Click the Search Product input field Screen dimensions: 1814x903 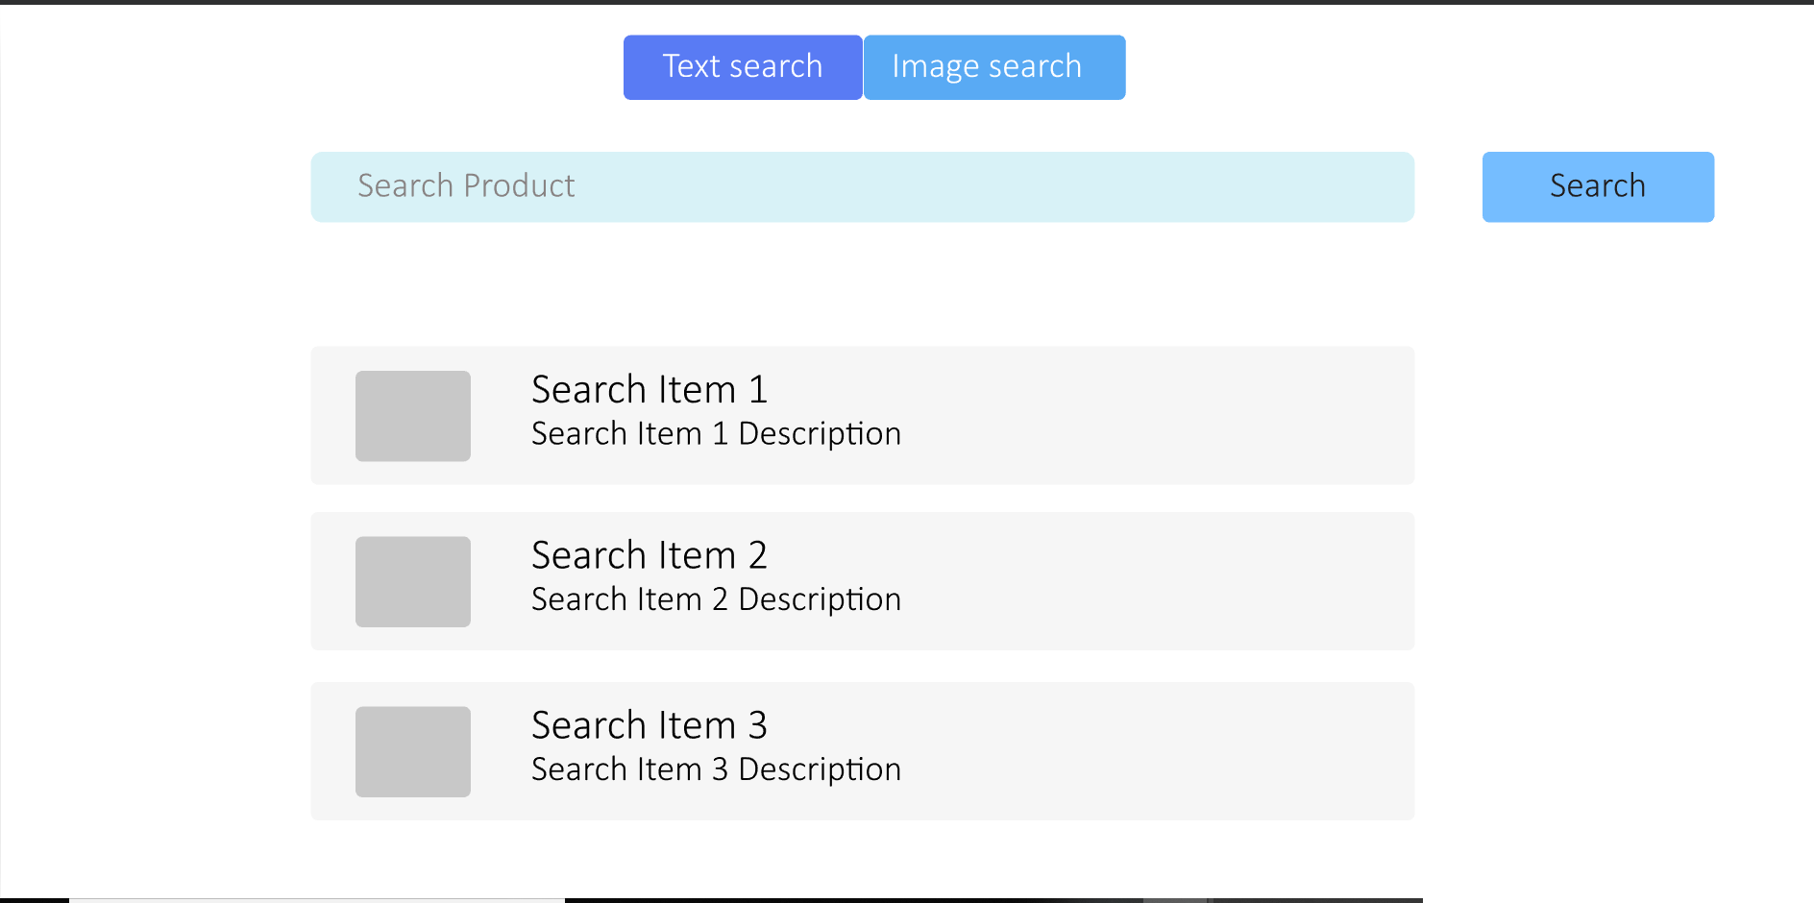point(862,186)
